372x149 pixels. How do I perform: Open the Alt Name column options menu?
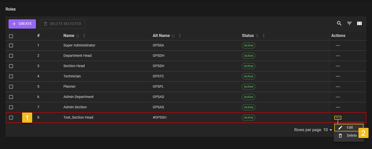coord(180,36)
